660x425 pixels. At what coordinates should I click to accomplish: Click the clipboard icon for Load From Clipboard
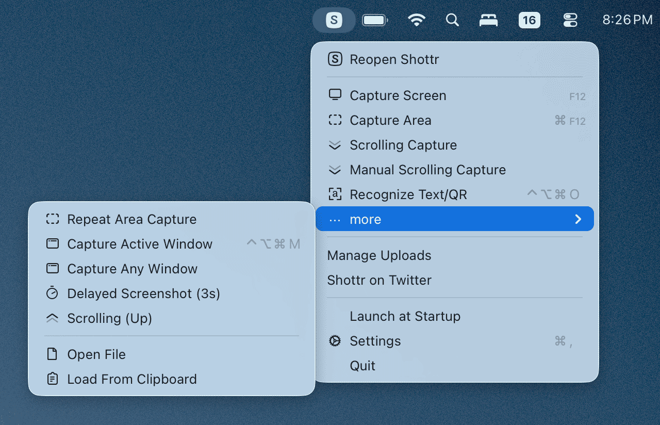(x=53, y=379)
